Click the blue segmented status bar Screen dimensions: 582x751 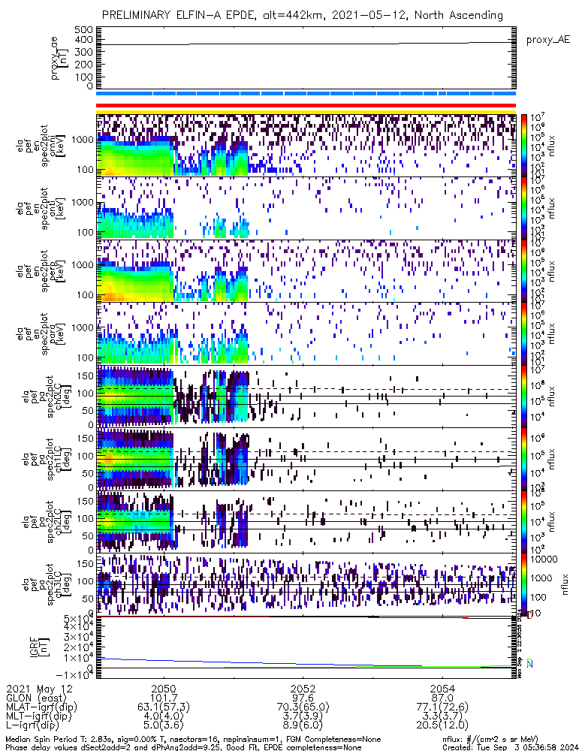click(306, 93)
